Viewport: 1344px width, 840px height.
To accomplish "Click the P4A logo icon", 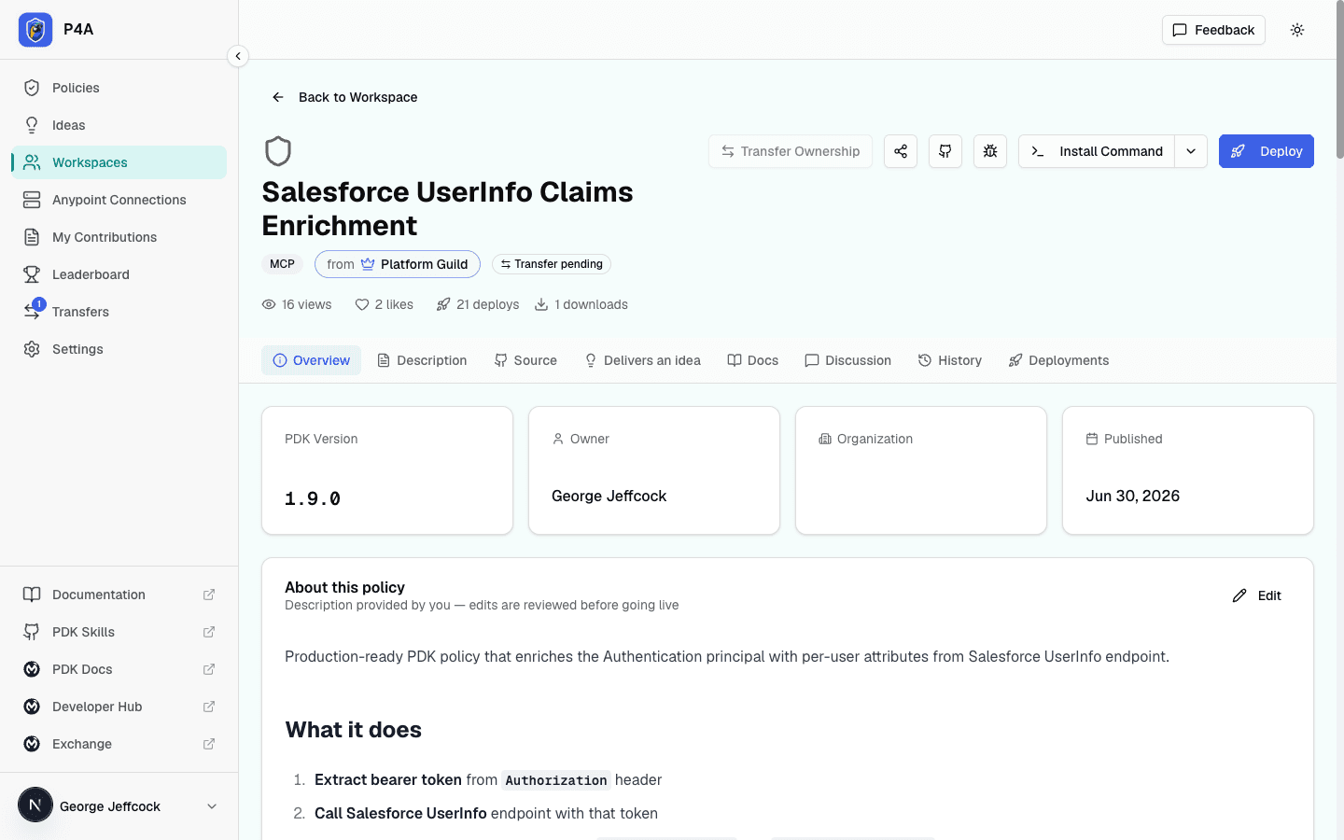I will 35,30.
